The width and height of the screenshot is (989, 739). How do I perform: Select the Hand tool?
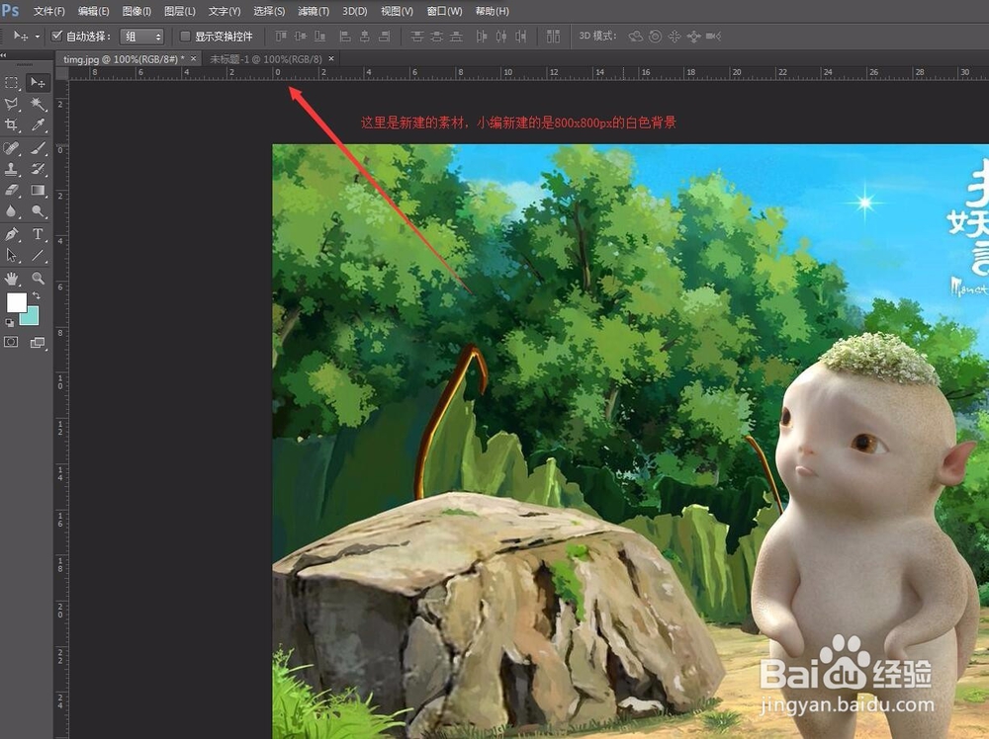point(11,278)
